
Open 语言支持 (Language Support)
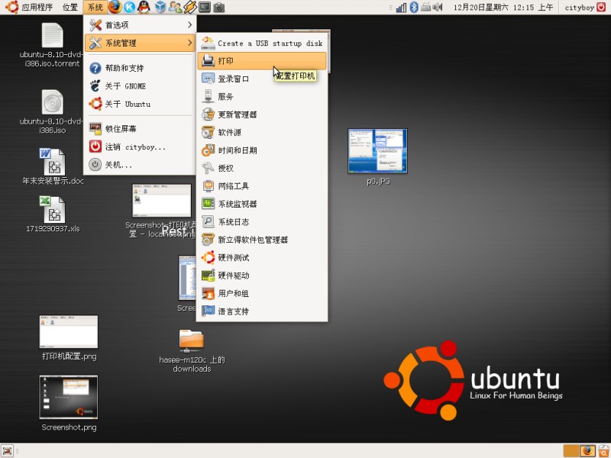[x=262, y=311]
